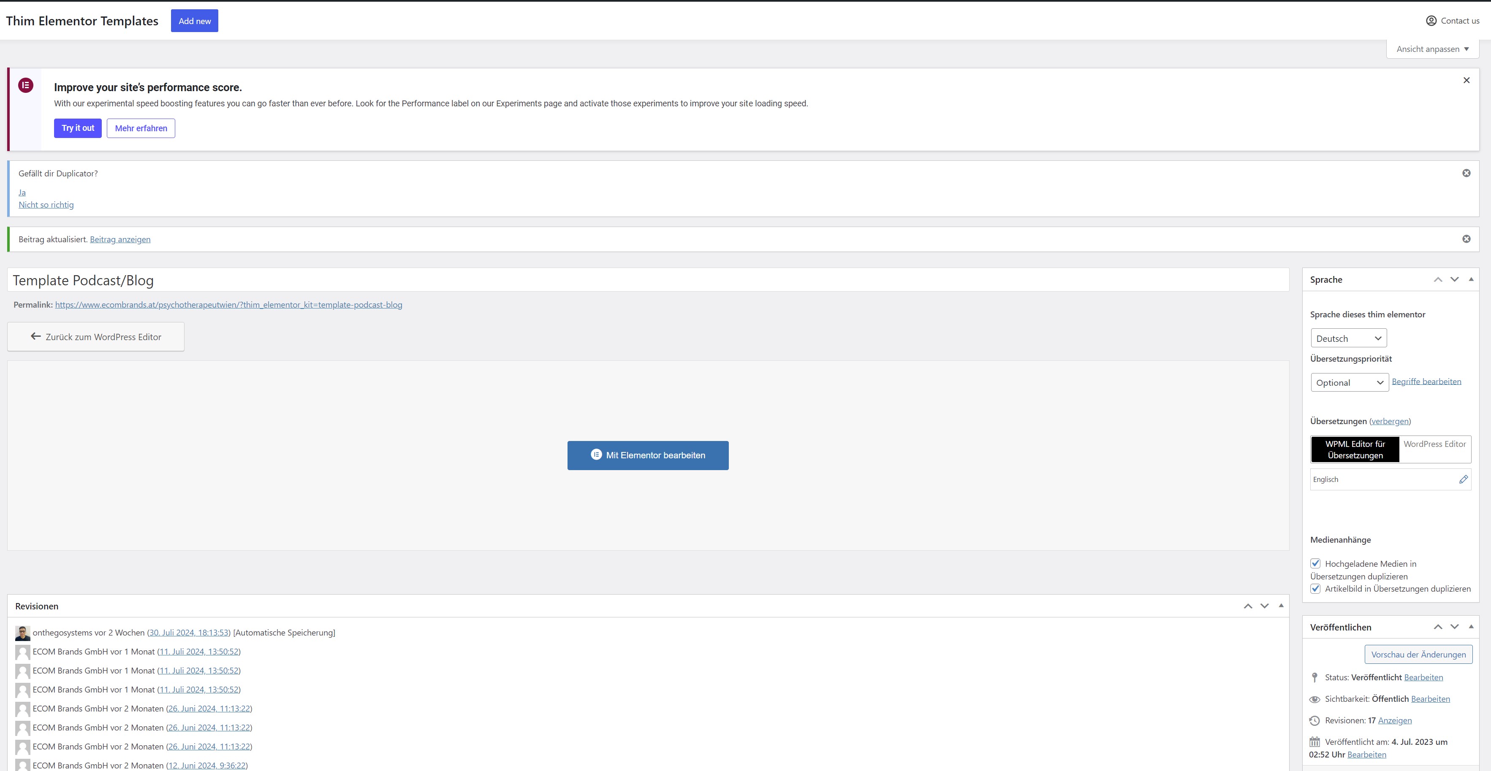Open the Beitrag anzeigen link
The height and width of the screenshot is (771, 1491).
point(120,239)
